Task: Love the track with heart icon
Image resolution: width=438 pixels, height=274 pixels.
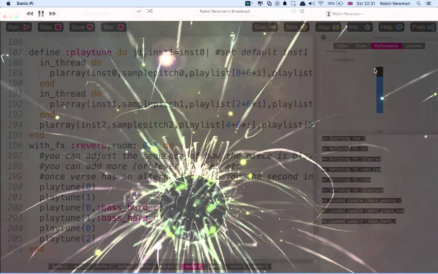Action: coord(294,11)
